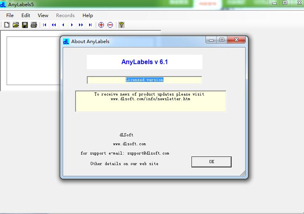
Task: Jump to the last record
Action: (x=90, y=25)
